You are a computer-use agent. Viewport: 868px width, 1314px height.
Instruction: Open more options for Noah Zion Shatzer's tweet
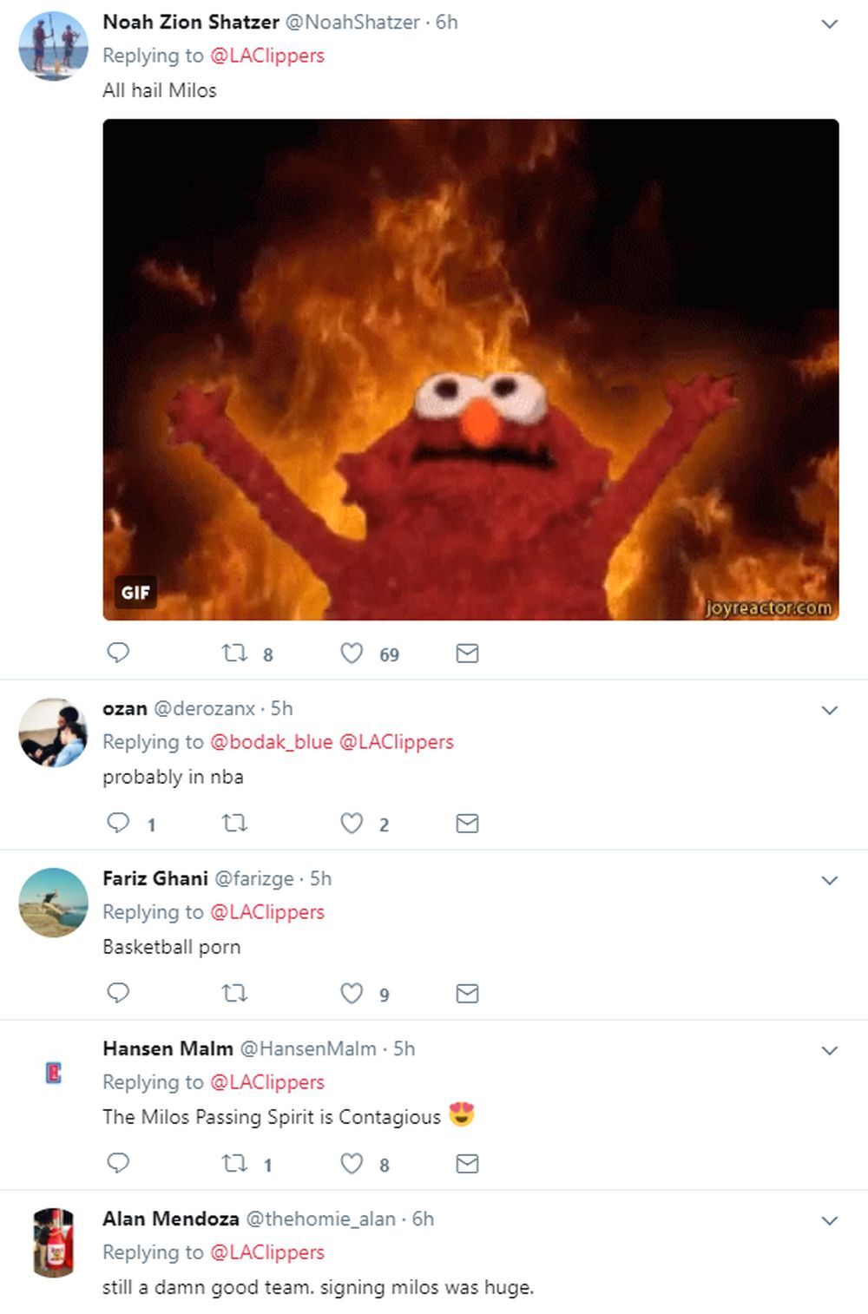coord(829,24)
